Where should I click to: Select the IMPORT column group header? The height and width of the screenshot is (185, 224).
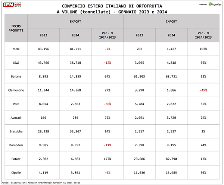(x=171, y=22)
